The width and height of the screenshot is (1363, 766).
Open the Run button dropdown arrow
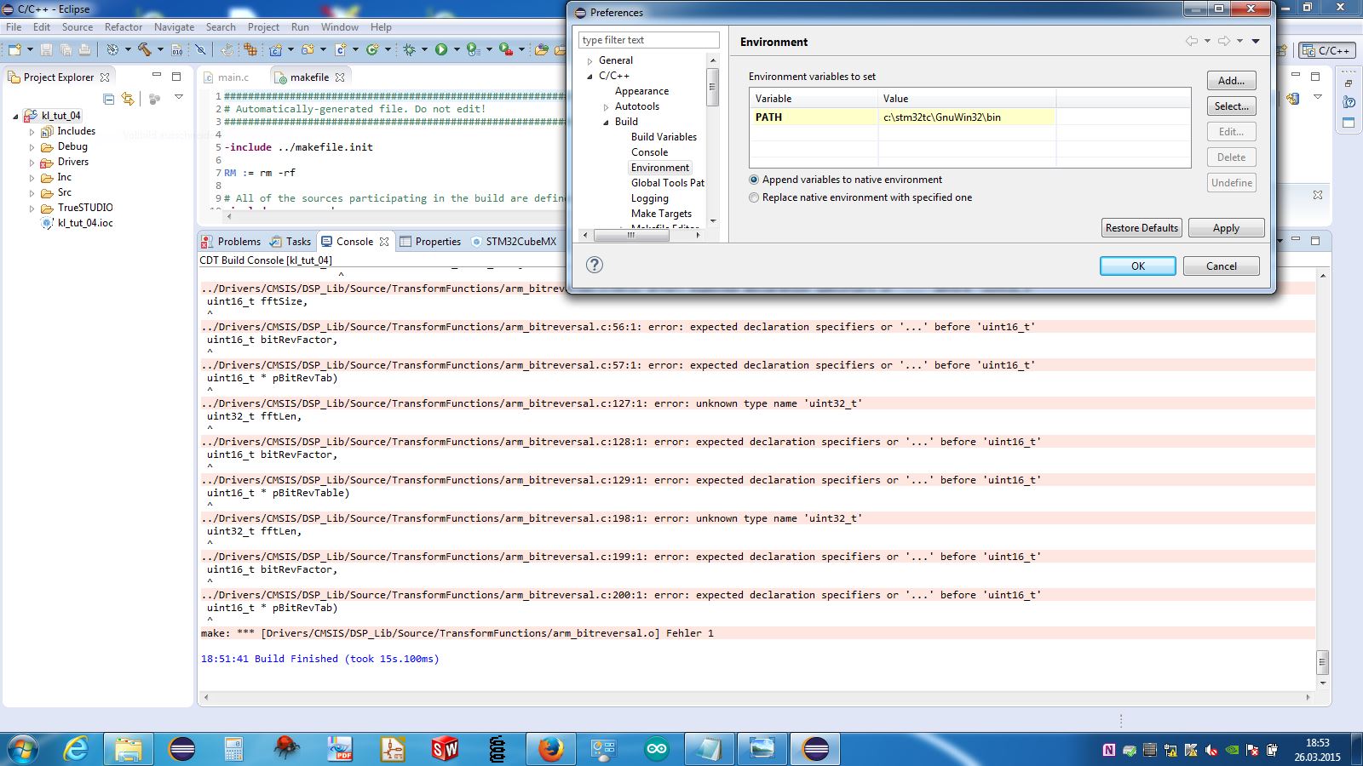click(x=457, y=49)
